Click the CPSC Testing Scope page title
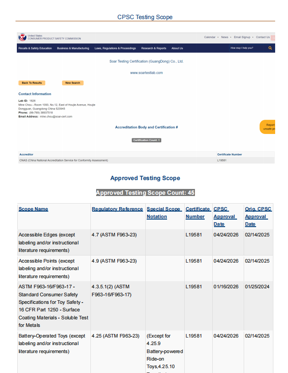The width and height of the screenshot is (288, 373). (x=145, y=17)
